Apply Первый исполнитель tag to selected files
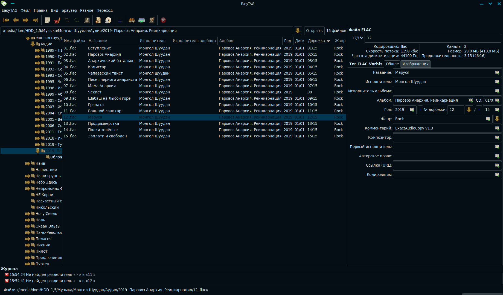 click(497, 147)
